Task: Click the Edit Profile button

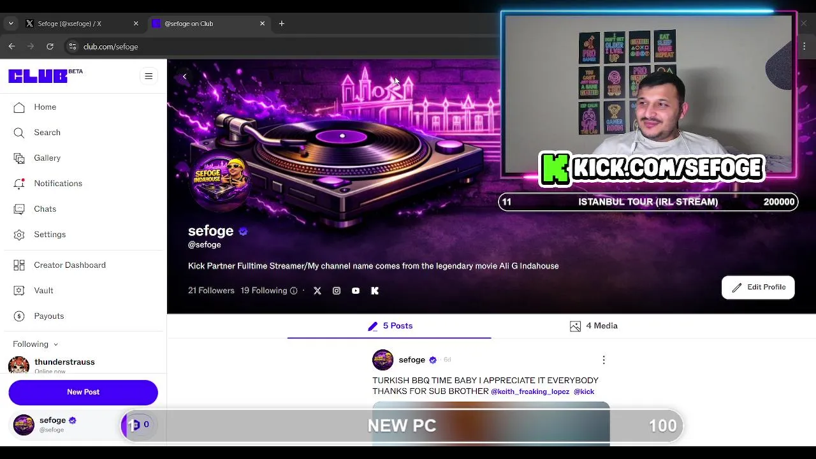Action: (758, 288)
